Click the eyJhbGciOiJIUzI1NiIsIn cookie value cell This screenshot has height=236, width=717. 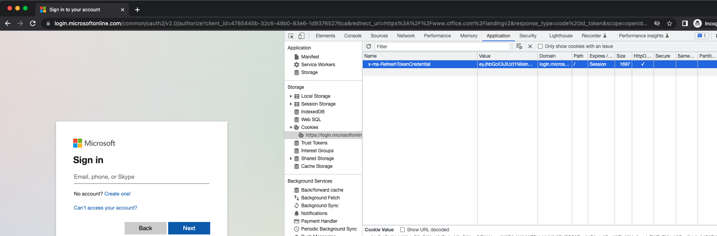pyautogui.click(x=507, y=64)
